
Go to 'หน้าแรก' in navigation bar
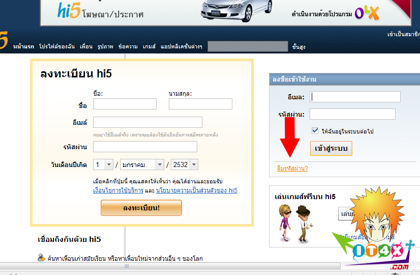tap(23, 46)
